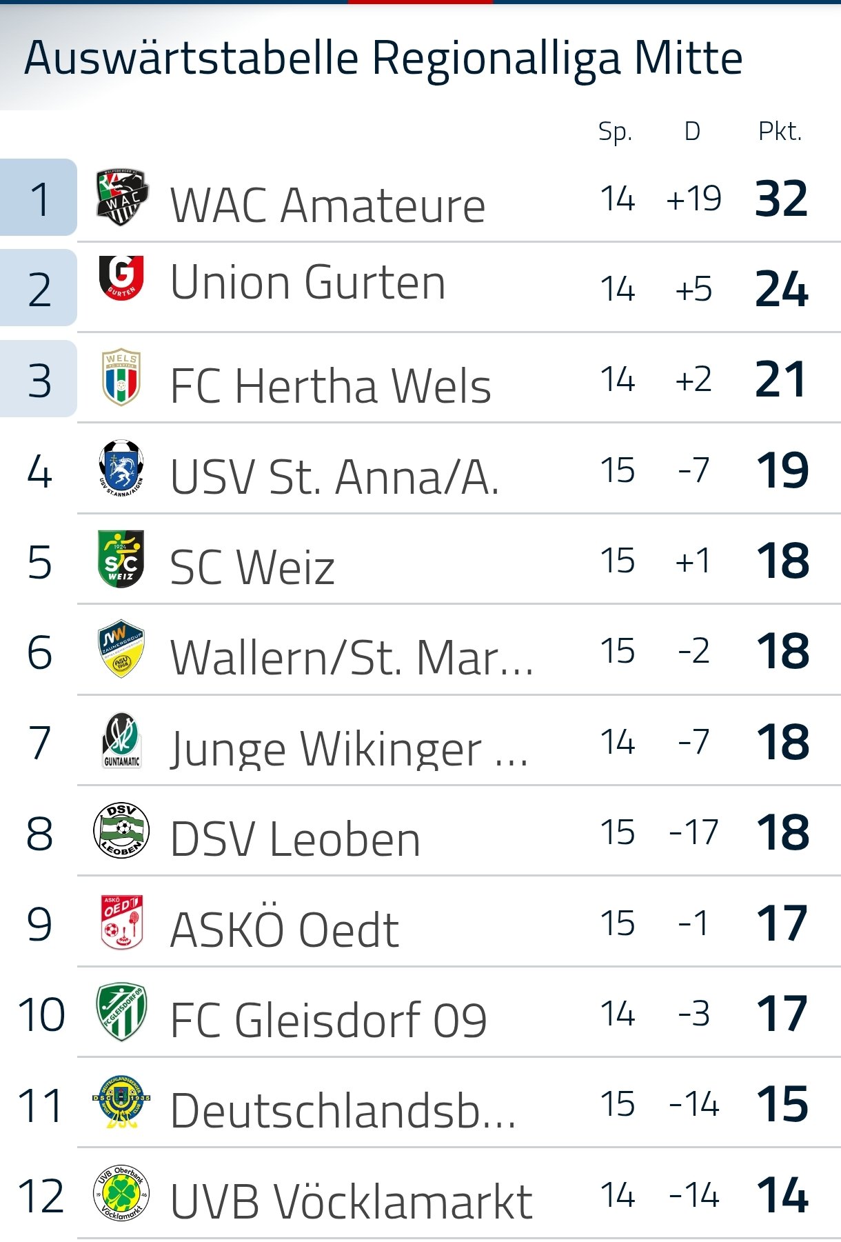
Task: Click the D goal difference column header
Action: (693, 131)
